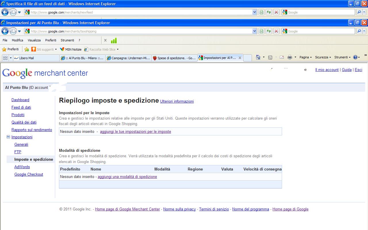The image size is (368, 230).
Task: Open the File menu
Action: [5, 40]
